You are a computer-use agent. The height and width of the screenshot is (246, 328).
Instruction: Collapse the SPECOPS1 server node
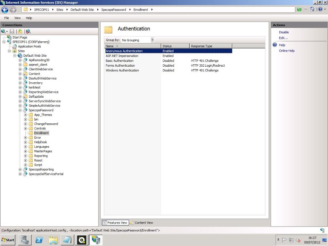coord(4,42)
